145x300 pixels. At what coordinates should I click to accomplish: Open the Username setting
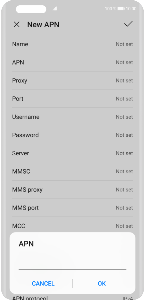point(72,117)
